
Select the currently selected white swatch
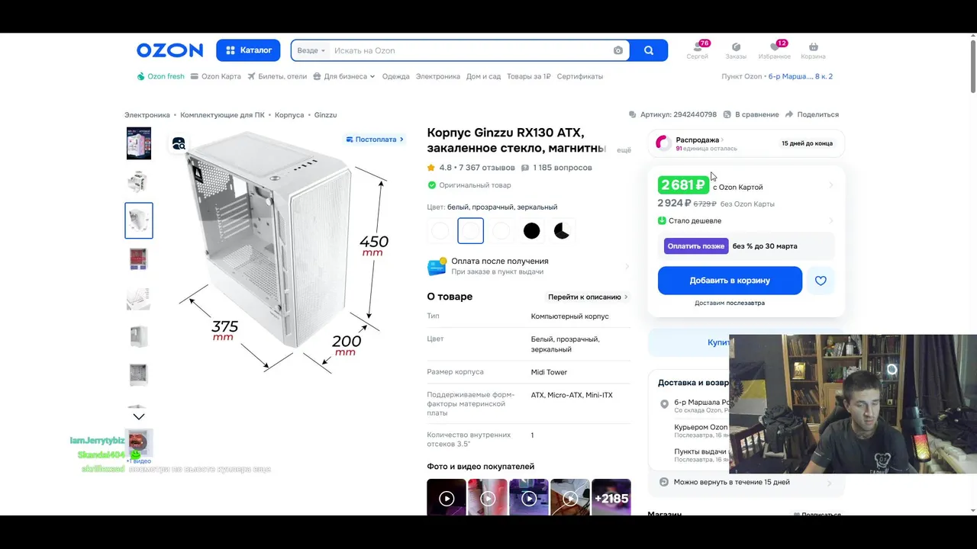471,230
